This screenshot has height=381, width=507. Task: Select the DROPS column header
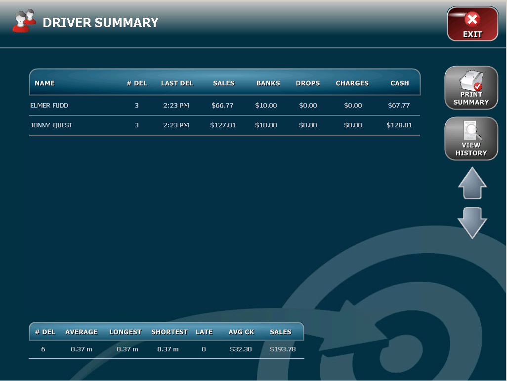[x=307, y=83]
